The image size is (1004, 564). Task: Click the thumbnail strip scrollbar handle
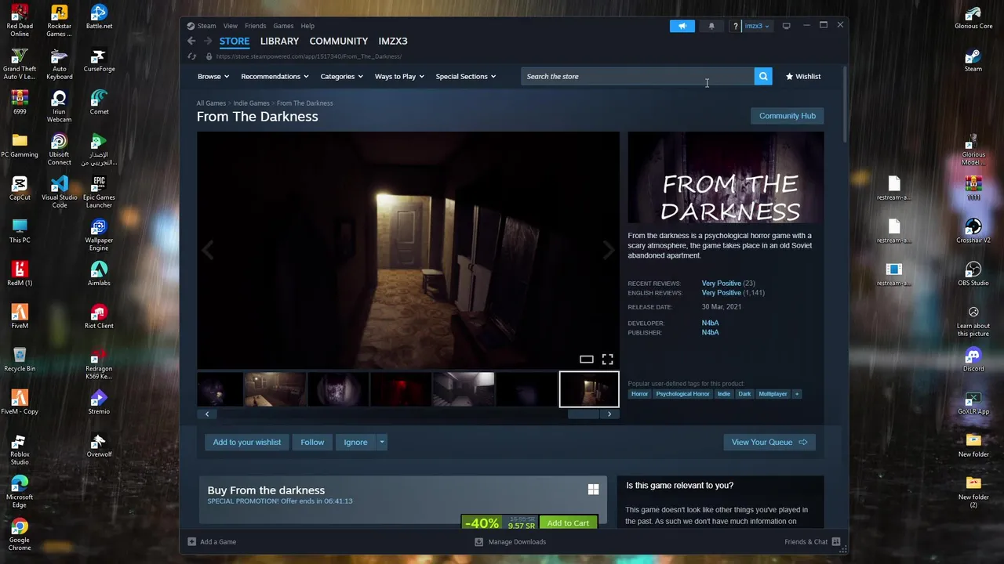pyautogui.click(x=584, y=414)
